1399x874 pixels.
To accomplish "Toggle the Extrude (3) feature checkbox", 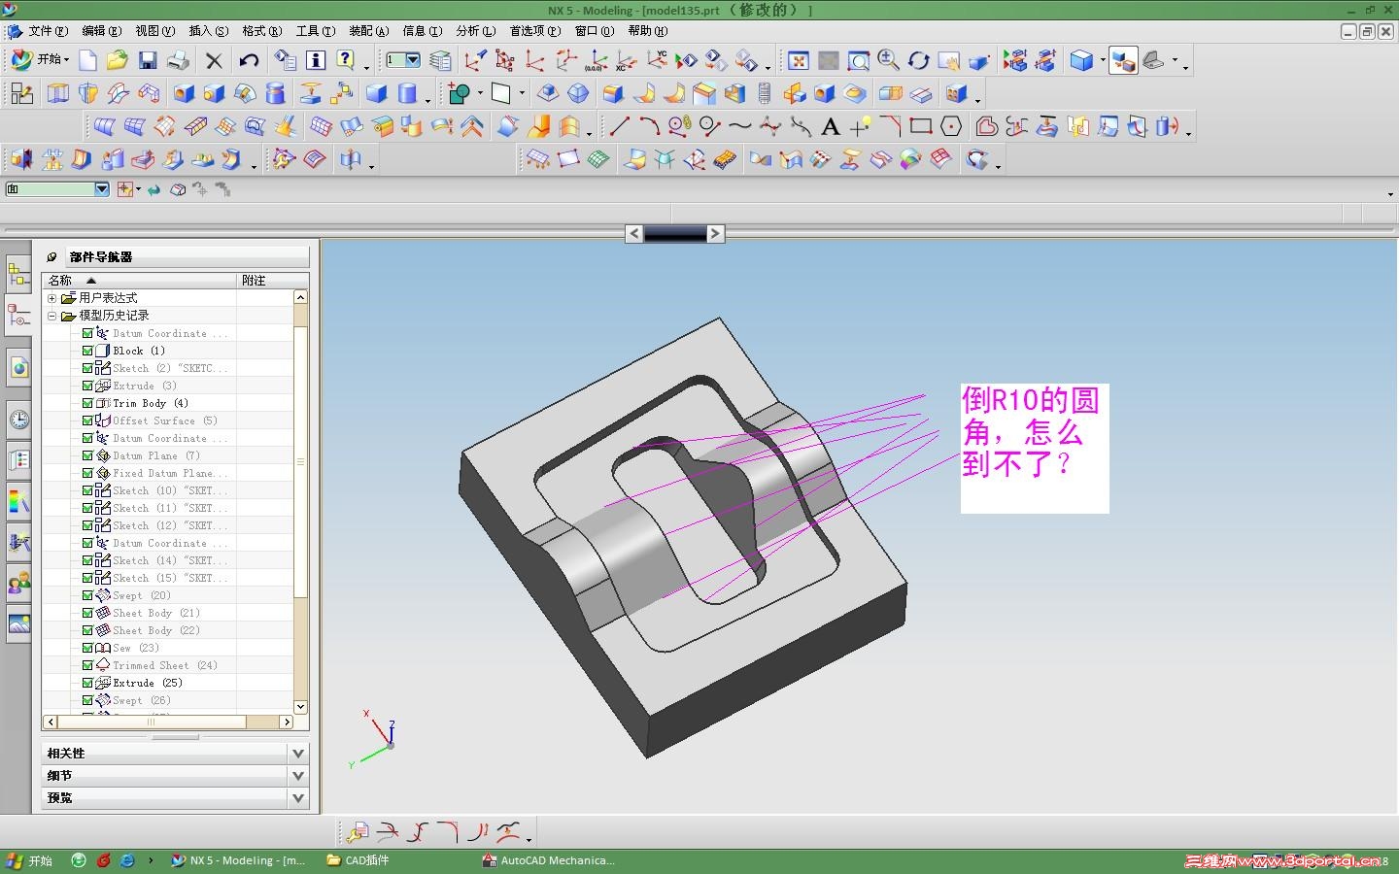I will tap(87, 386).
